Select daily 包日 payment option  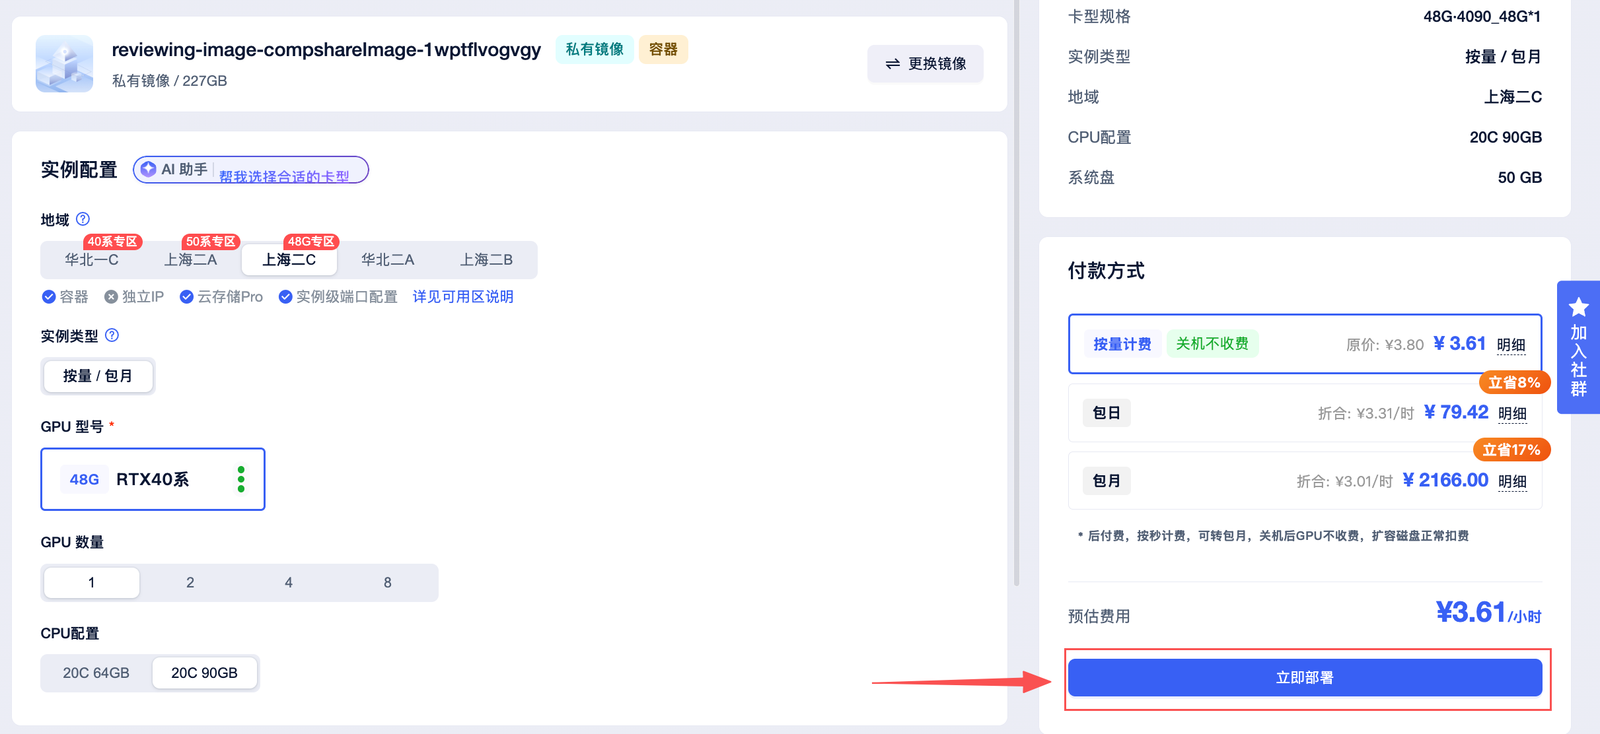click(1305, 413)
